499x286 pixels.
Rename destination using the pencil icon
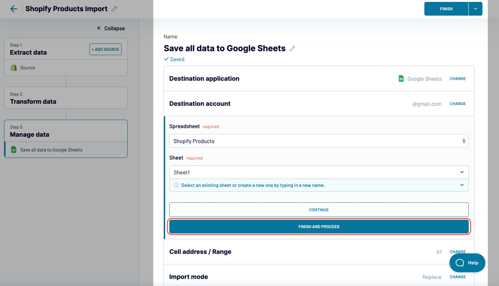coord(292,48)
